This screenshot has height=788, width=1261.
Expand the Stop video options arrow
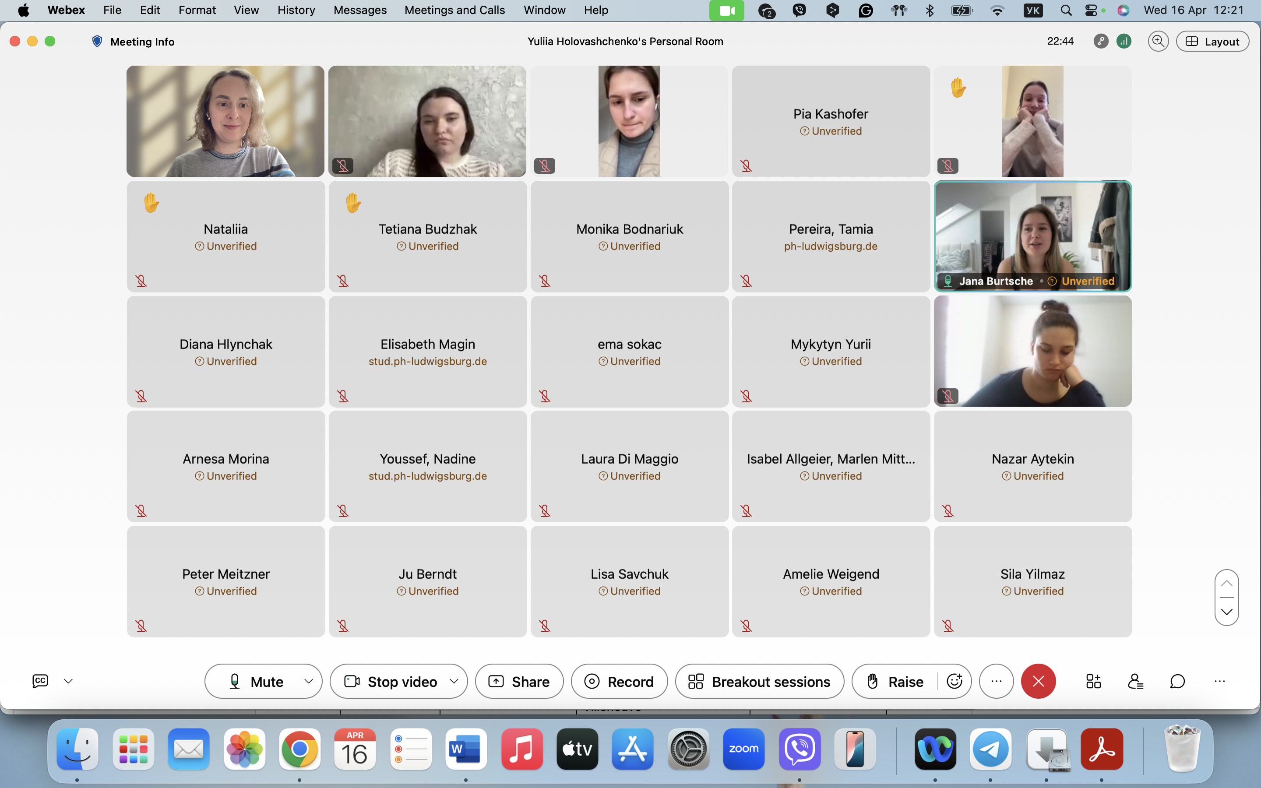tap(454, 681)
